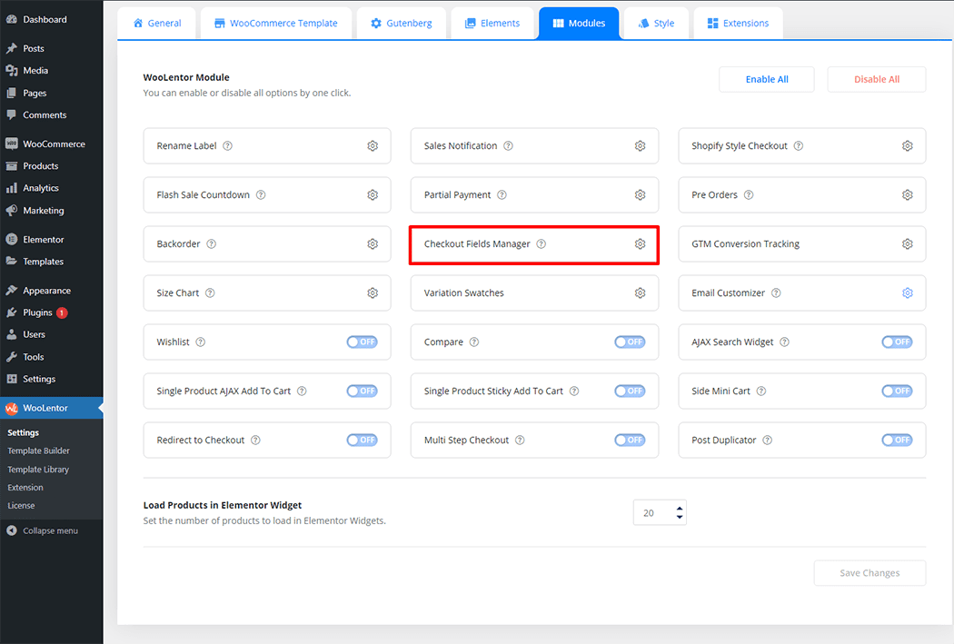954x644 pixels.
Task: Show help for Backorder module
Action: click(211, 243)
